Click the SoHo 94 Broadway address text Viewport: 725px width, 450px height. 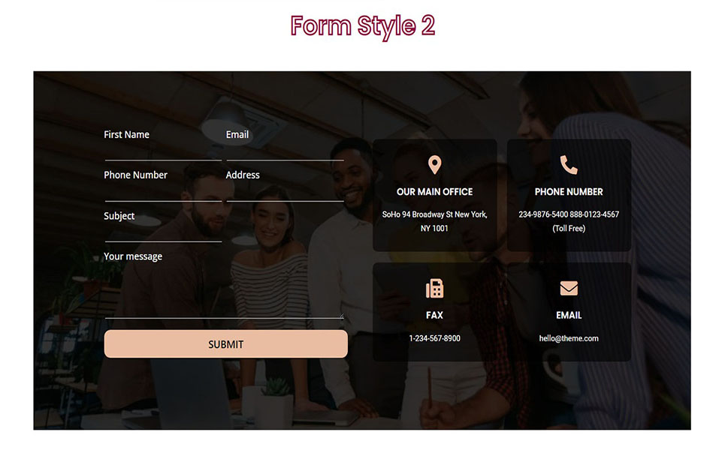[x=434, y=221]
